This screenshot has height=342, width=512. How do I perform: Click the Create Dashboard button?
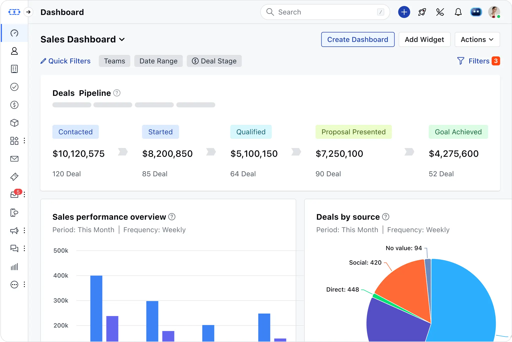point(358,39)
